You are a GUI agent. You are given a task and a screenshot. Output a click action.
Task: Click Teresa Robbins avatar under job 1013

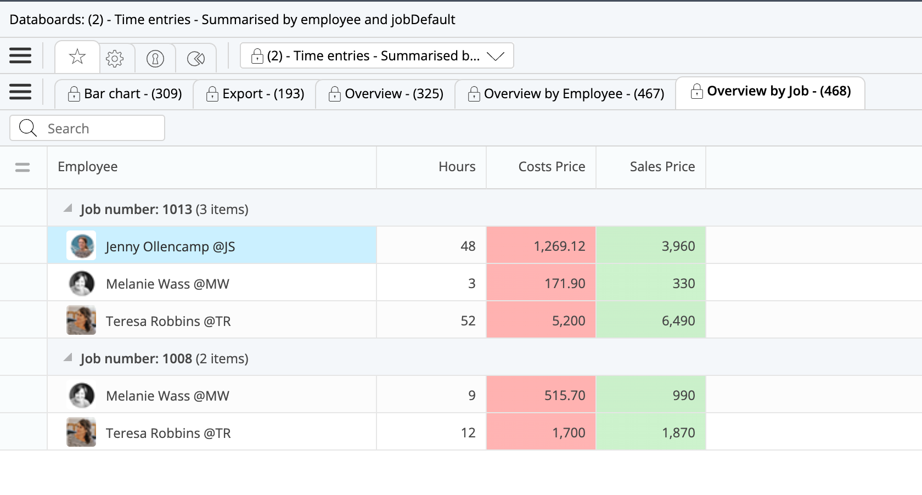tap(81, 320)
